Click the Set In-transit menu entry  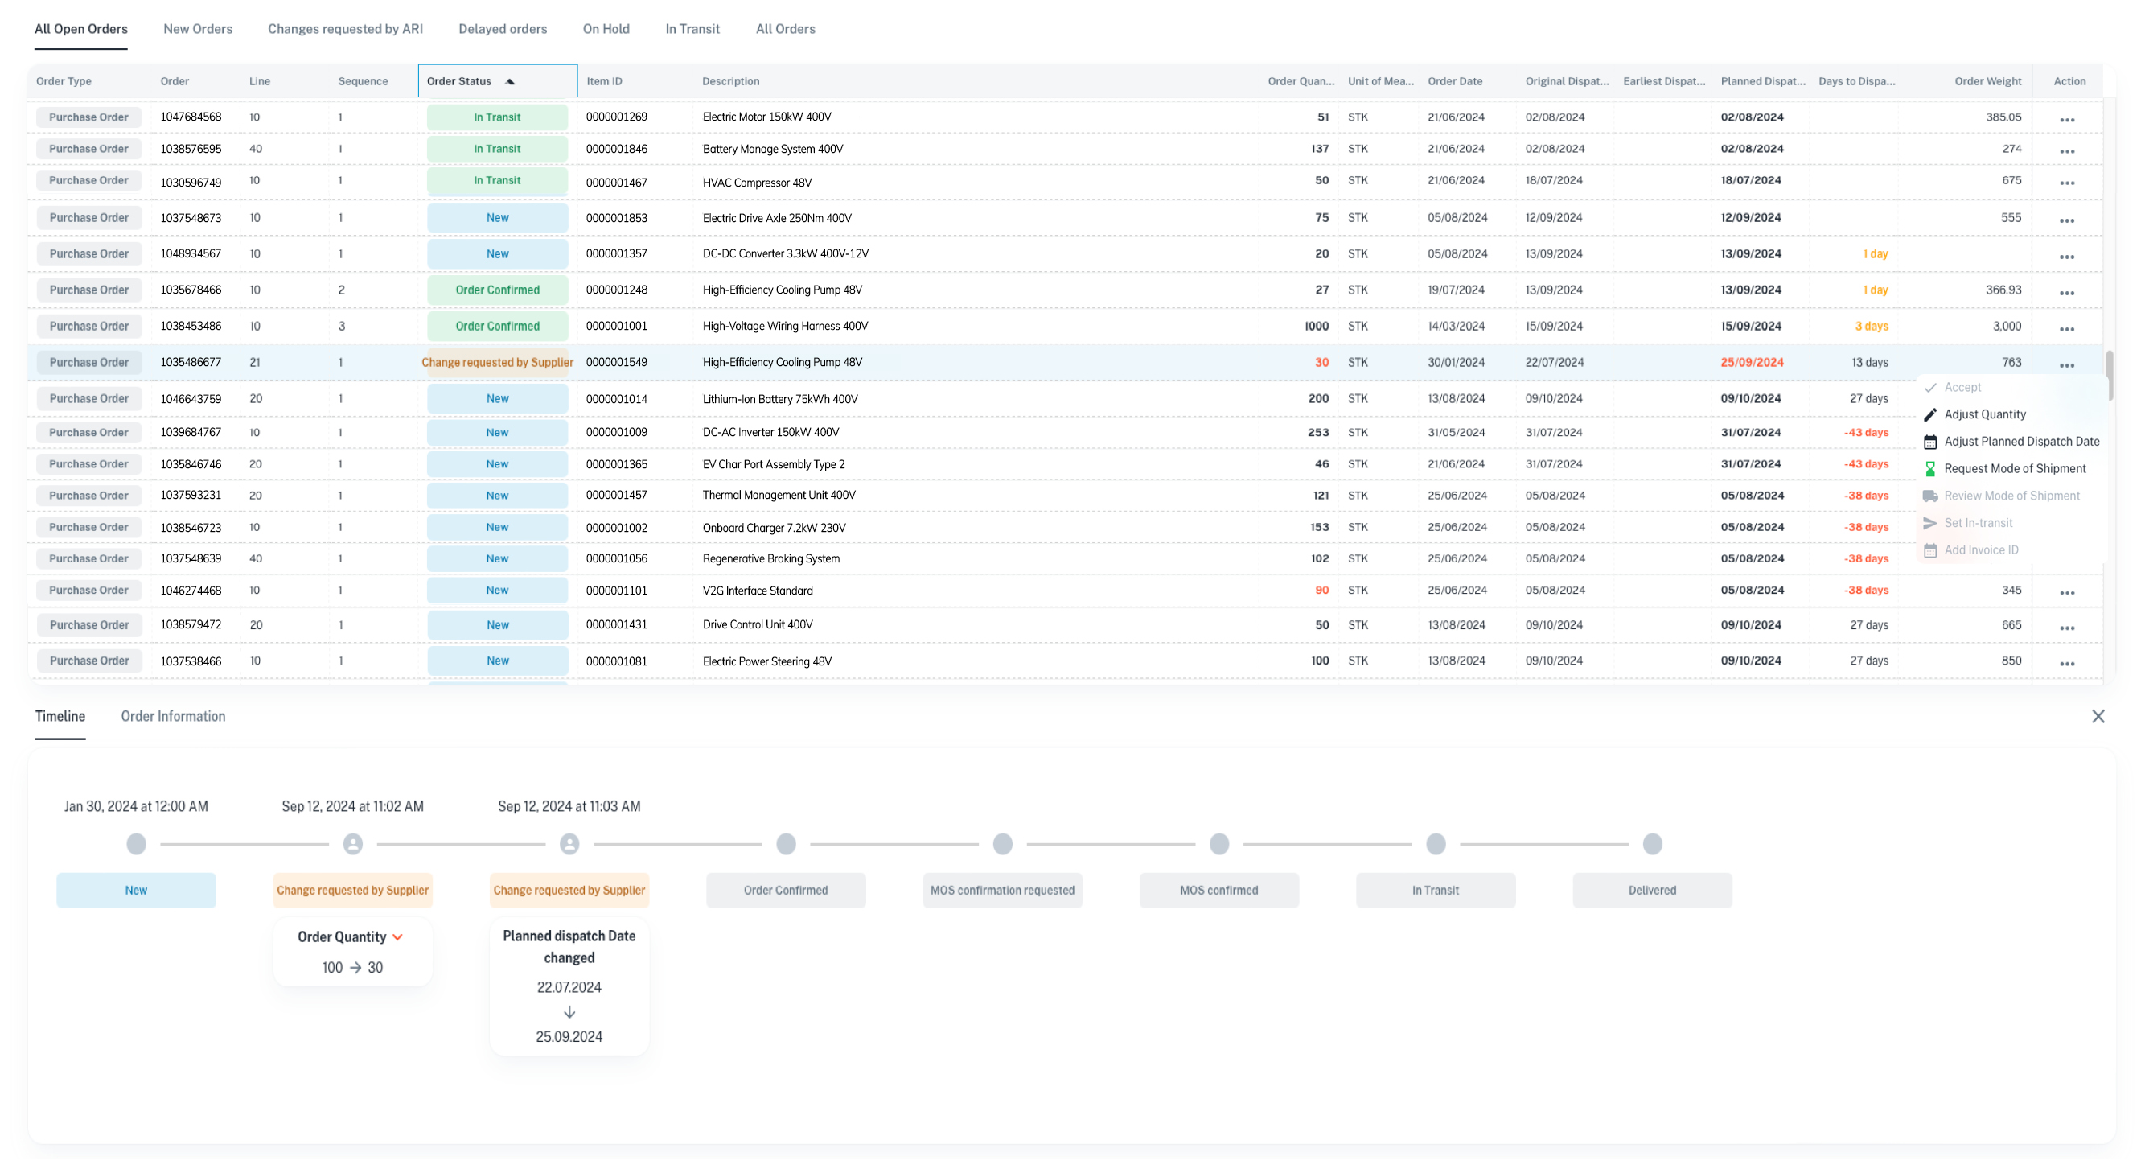point(1979,523)
